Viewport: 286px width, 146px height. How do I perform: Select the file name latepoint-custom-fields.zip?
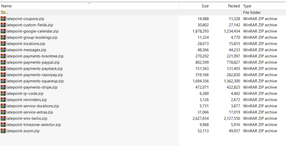pos(30,25)
